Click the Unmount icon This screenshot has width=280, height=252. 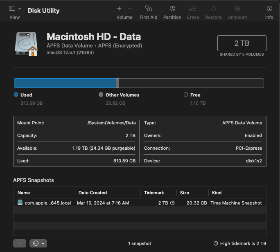[237, 9]
